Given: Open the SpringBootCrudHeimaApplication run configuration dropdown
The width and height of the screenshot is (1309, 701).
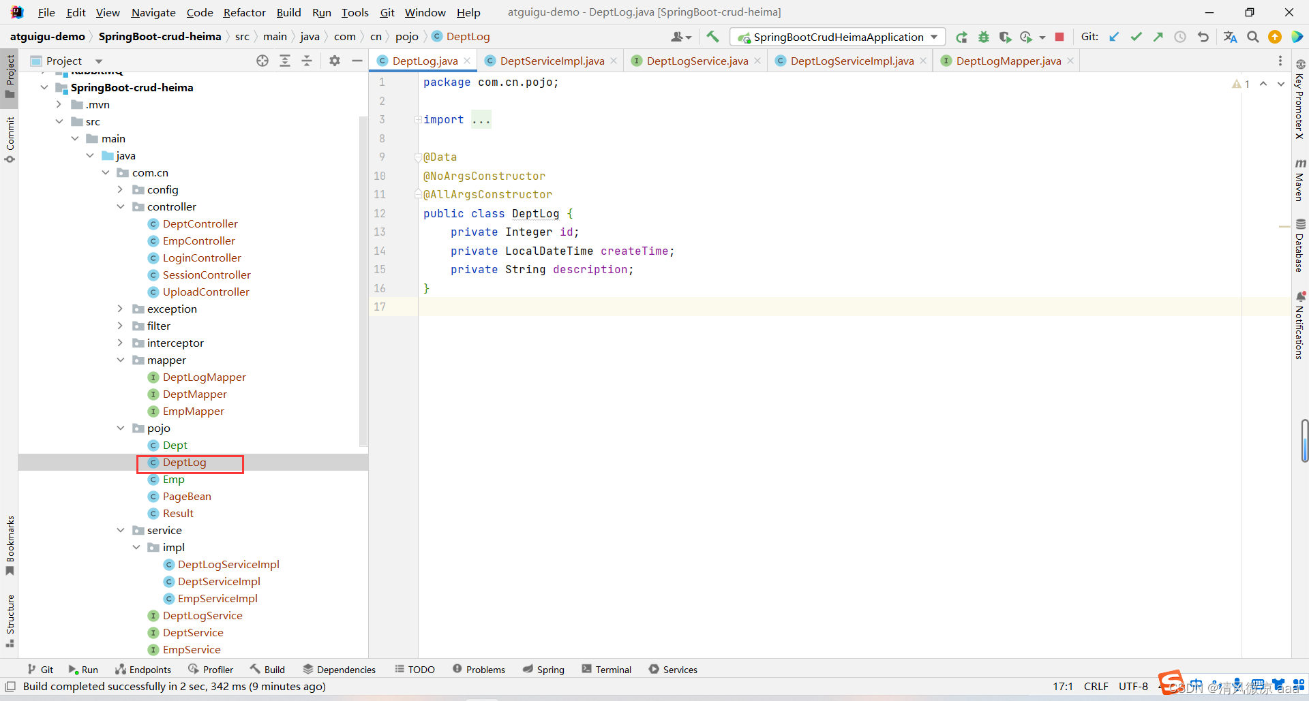Looking at the screenshot, I should tap(839, 37).
